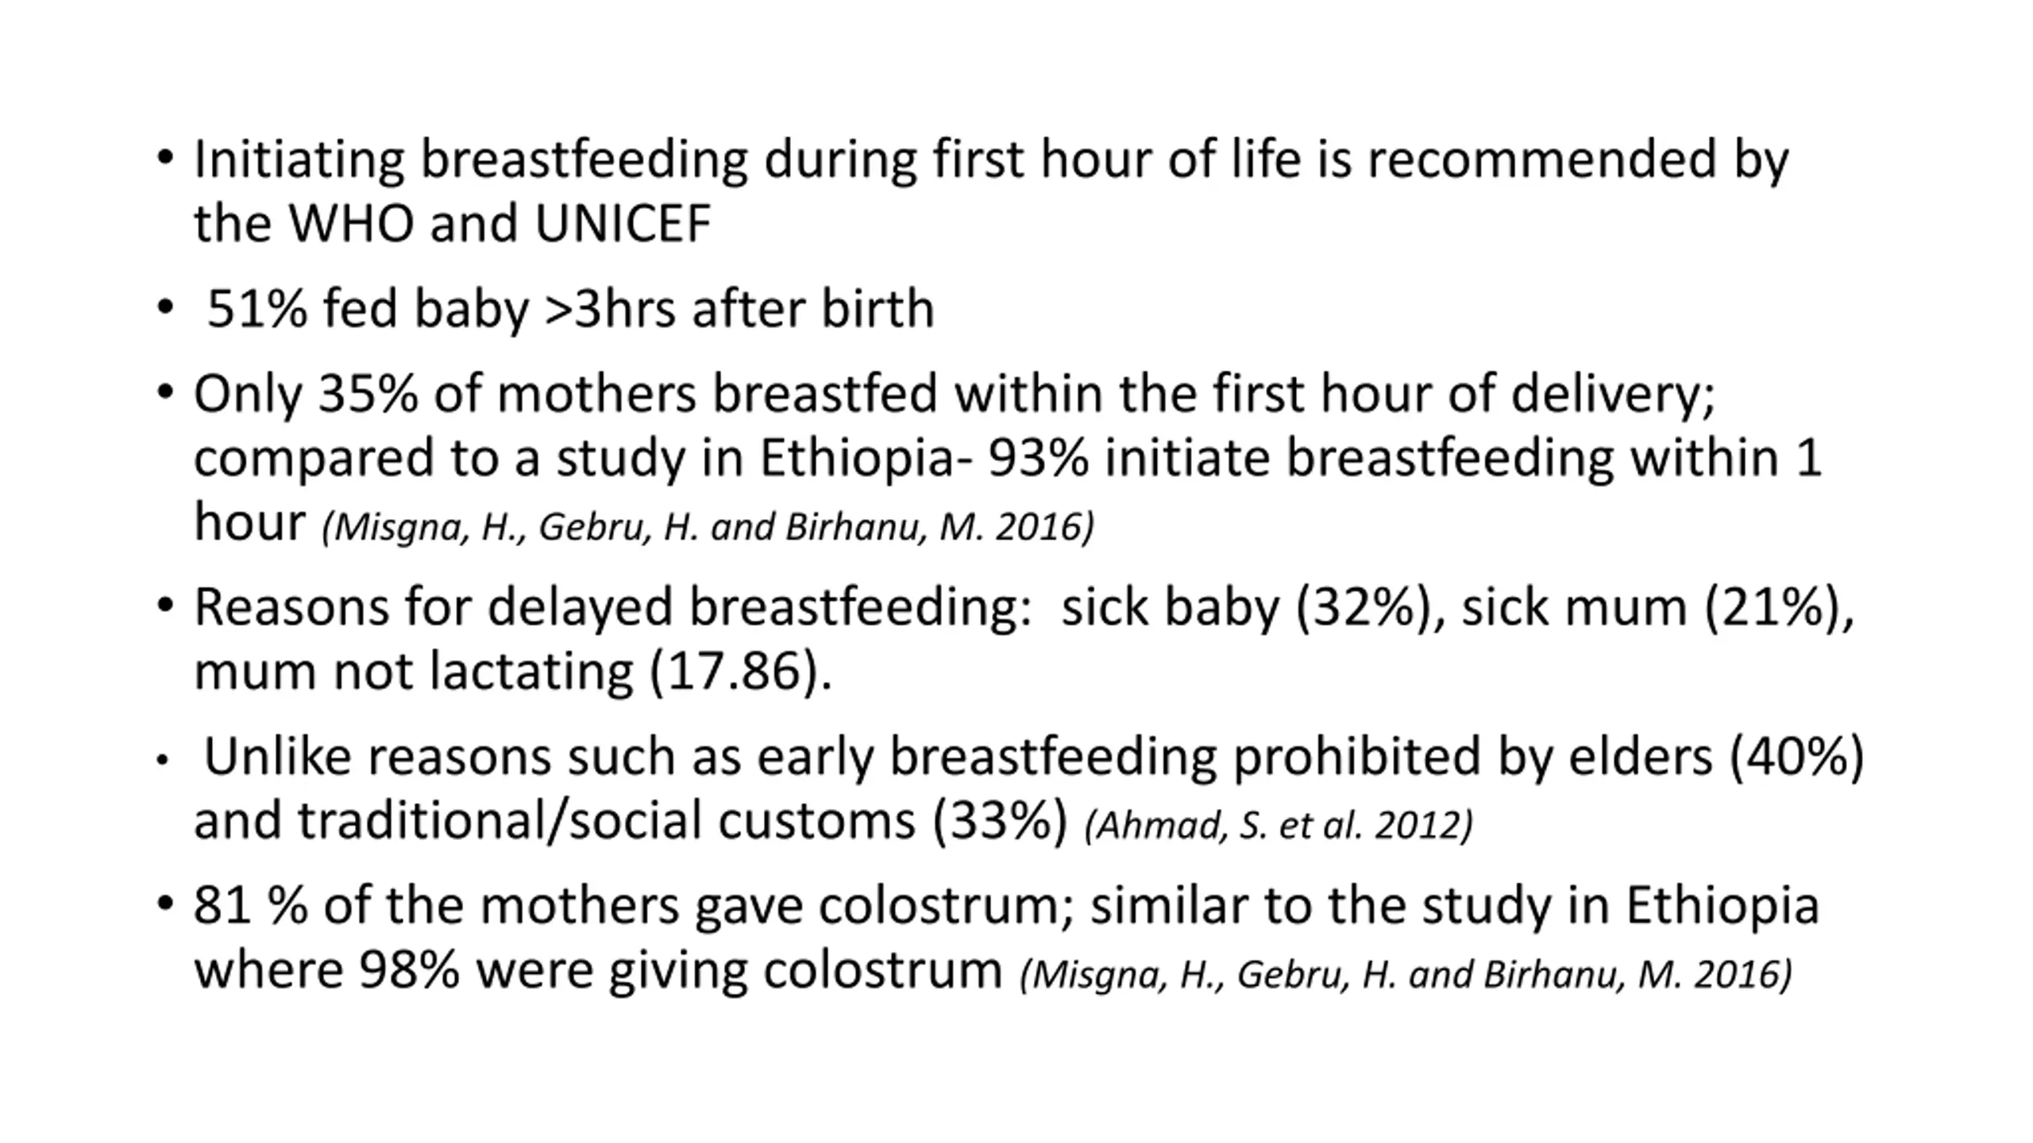Click the "Ahmad, S. et al. 2012" citation
2033x1143 pixels.
coord(1278,825)
